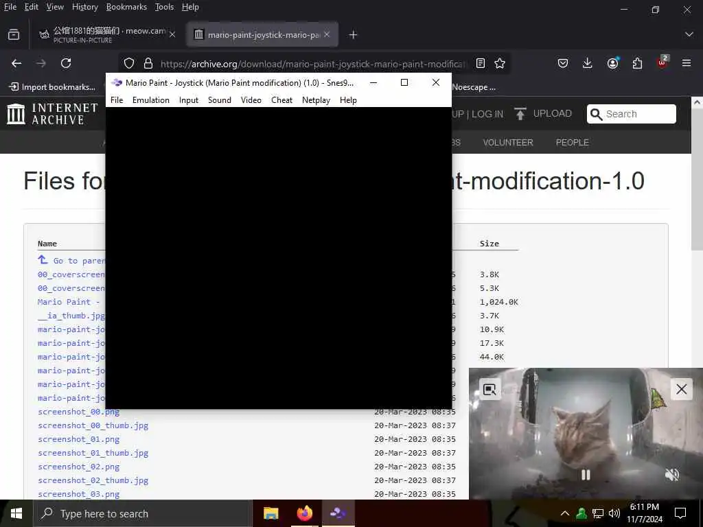Image resolution: width=703 pixels, height=527 pixels.
Task: Open screenshot_01.png file link
Action: [78, 439]
